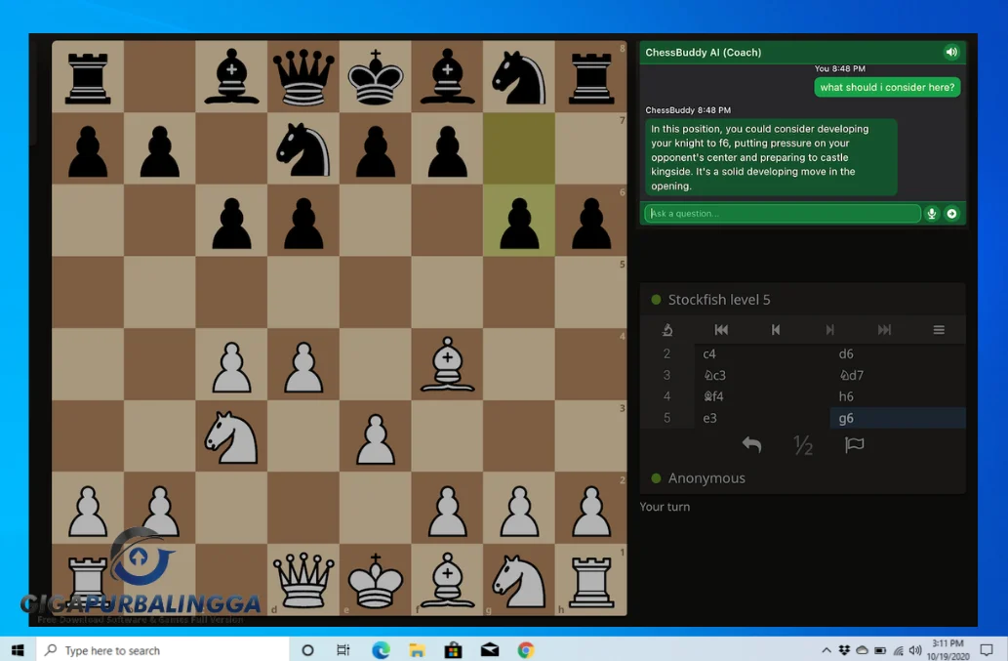This screenshot has width=1008, height=661.
Task: Offer a draw with the ½ button
Action: 803,444
